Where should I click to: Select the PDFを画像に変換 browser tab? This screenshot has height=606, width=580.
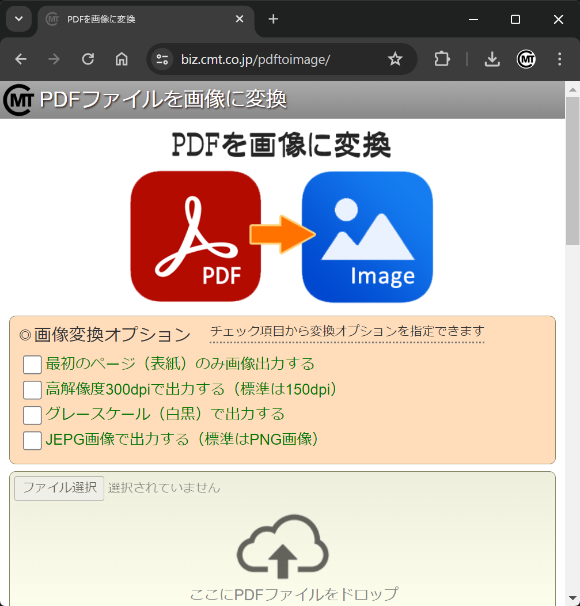(x=146, y=20)
